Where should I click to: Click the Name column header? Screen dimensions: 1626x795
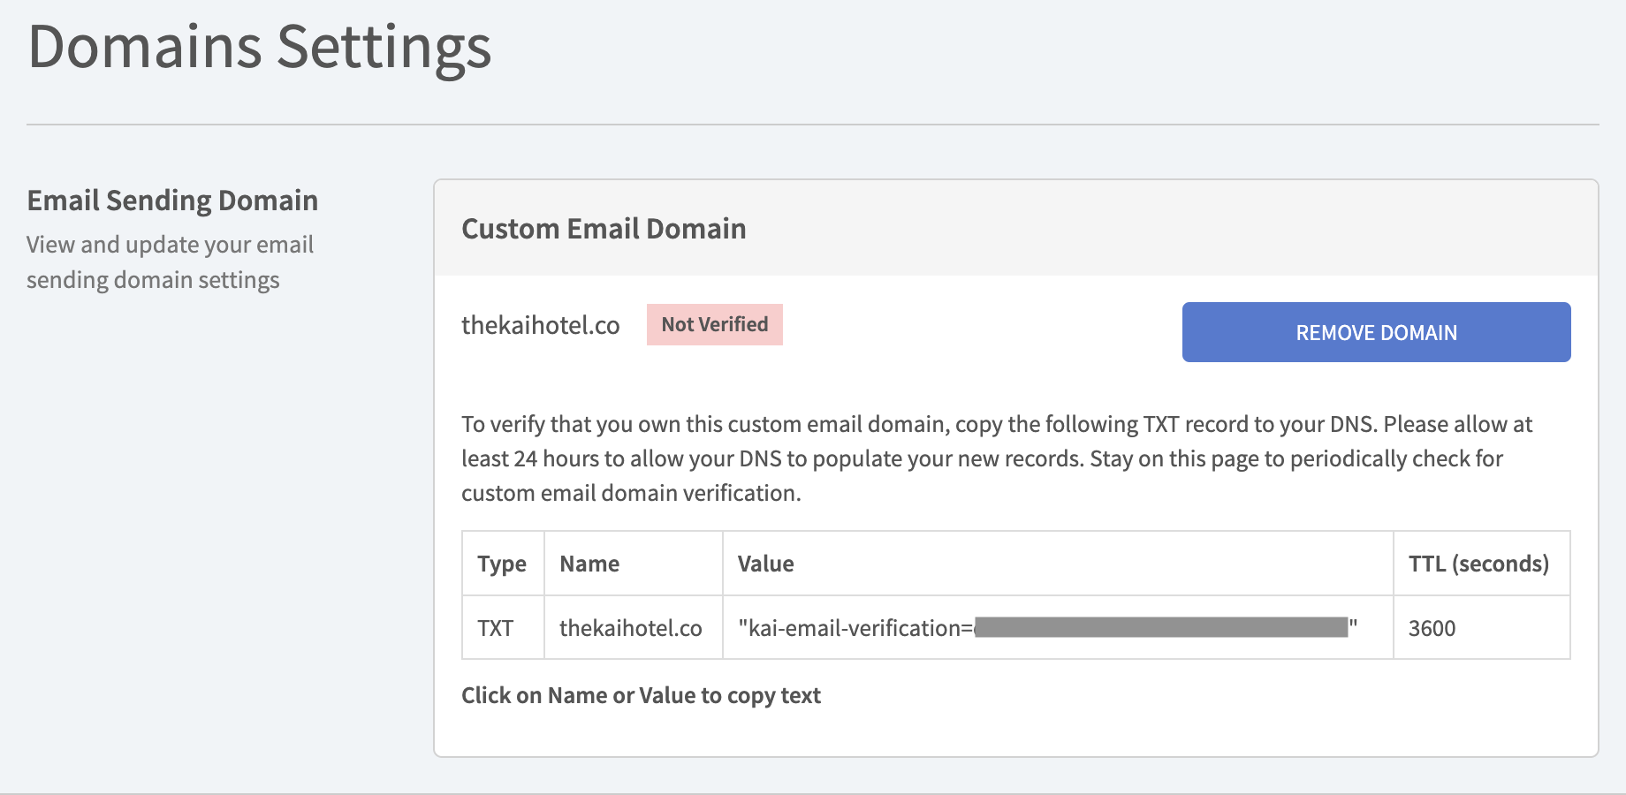[x=589, y=564]
